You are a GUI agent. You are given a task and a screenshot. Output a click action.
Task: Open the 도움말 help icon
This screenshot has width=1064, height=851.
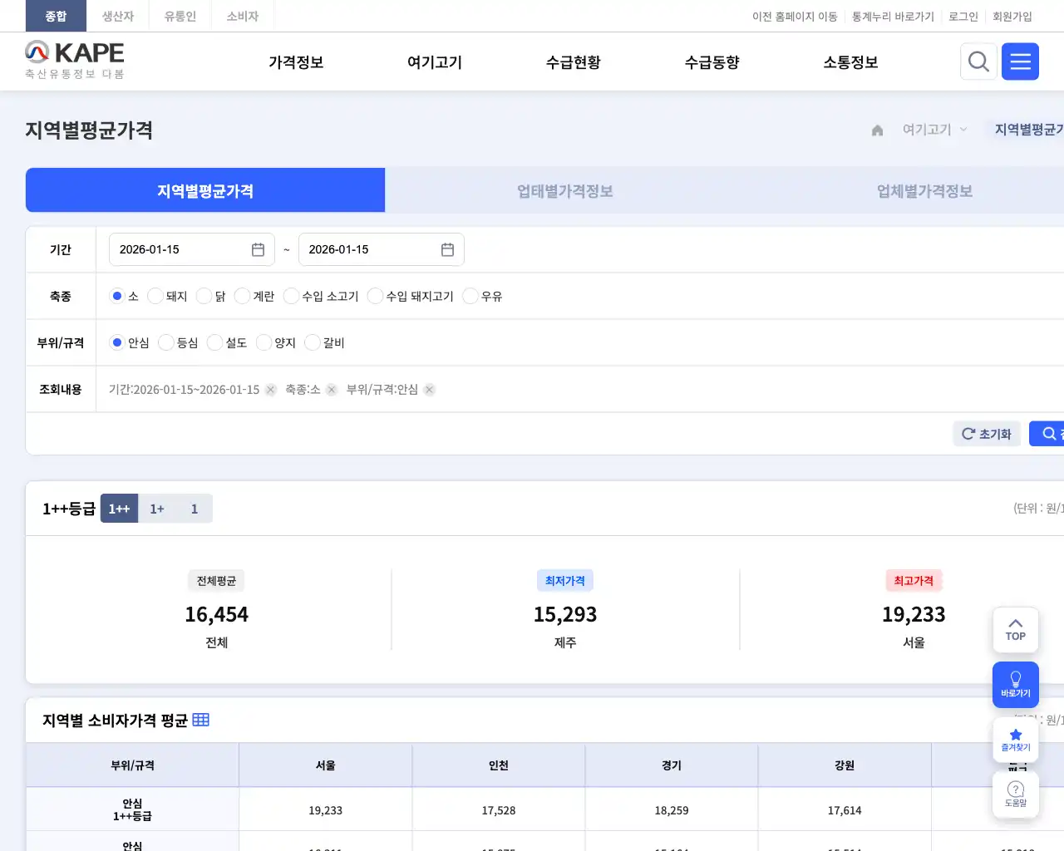pos(1015,793)
